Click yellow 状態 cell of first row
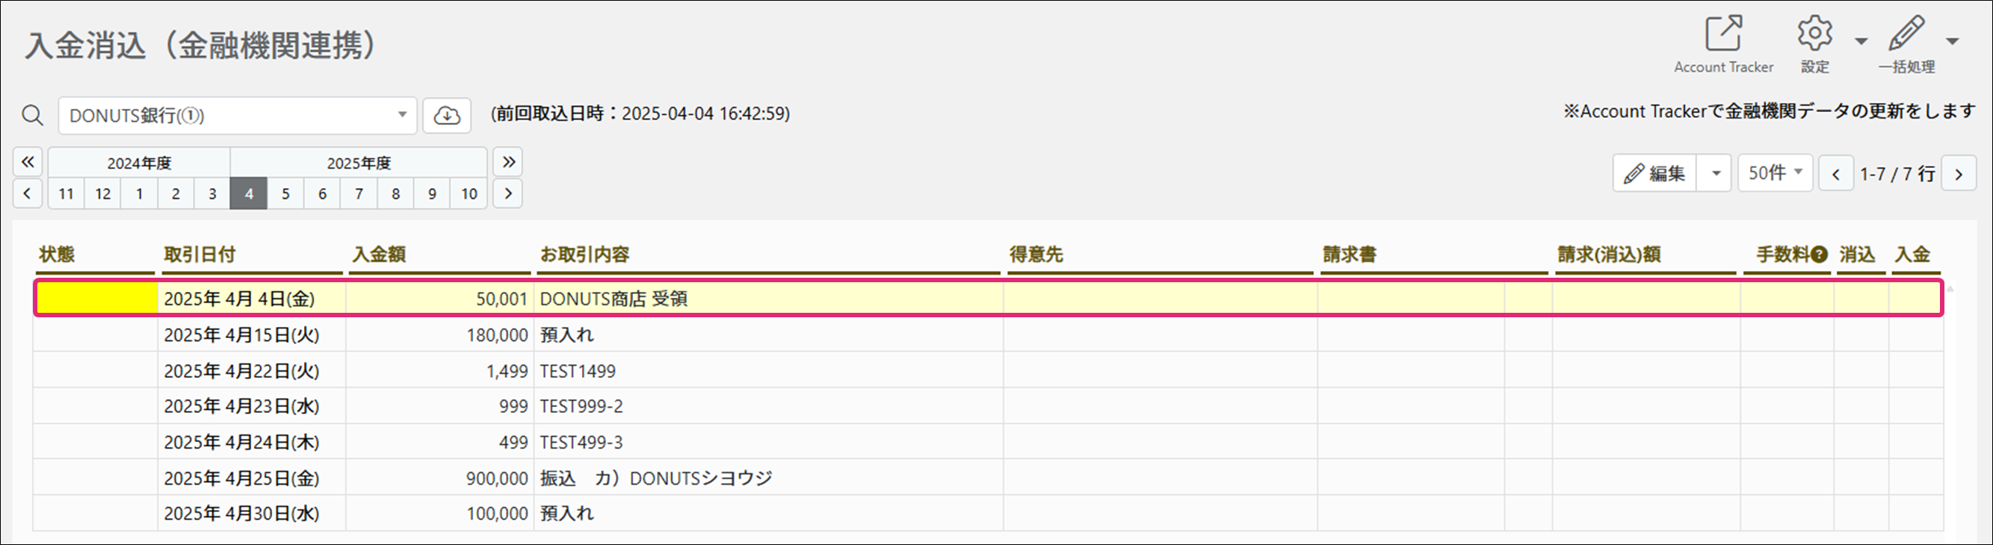Viewport: 1993px width, 545px height. tap(96, 299)
